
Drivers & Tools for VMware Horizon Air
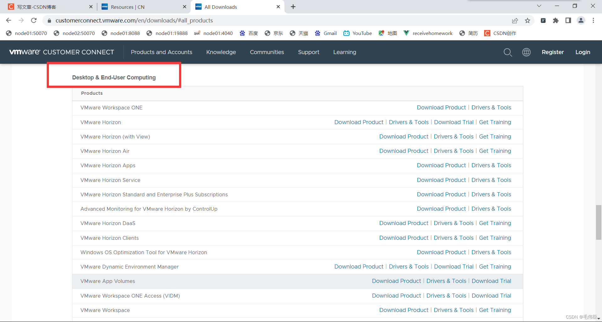tap(453, 151)
